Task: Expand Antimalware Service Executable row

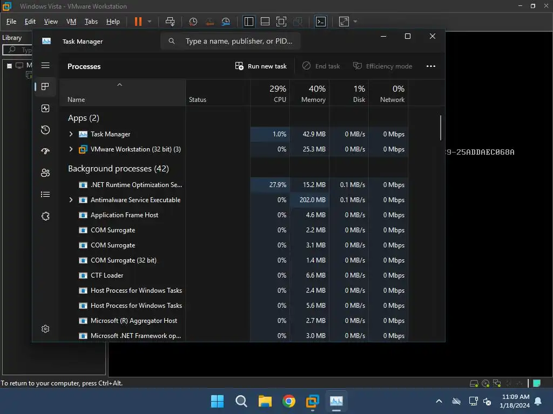Action: pos(71,200)
